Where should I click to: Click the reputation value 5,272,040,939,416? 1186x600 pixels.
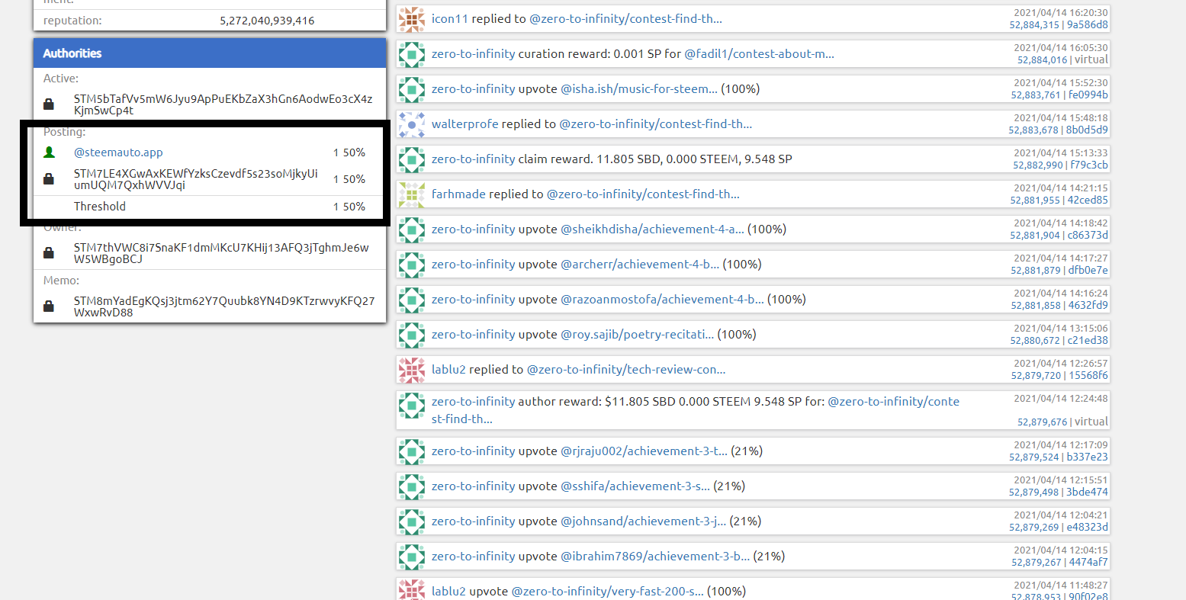[x=267, y=21]
